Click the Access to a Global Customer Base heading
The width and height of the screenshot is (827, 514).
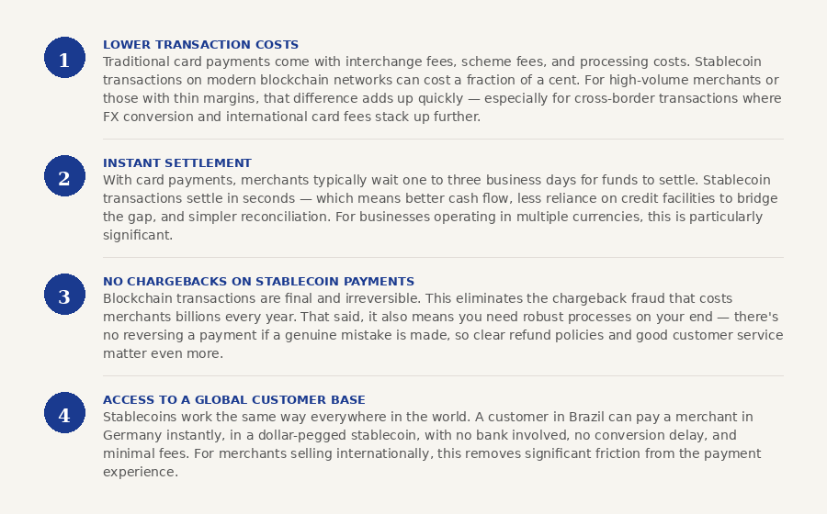(233, 399)
